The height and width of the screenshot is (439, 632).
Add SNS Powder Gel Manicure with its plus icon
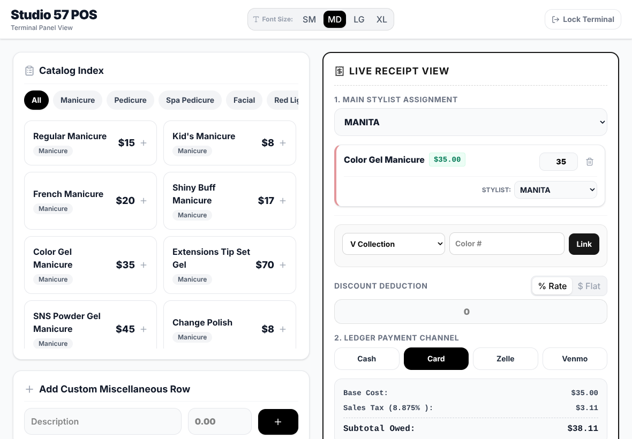point(144,329)
